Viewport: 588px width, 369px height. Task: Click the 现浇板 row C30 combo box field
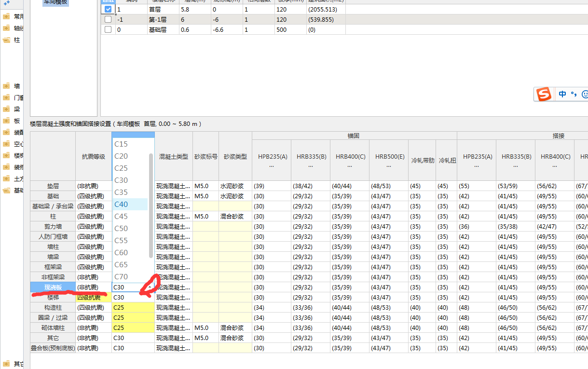pos(133,287)
